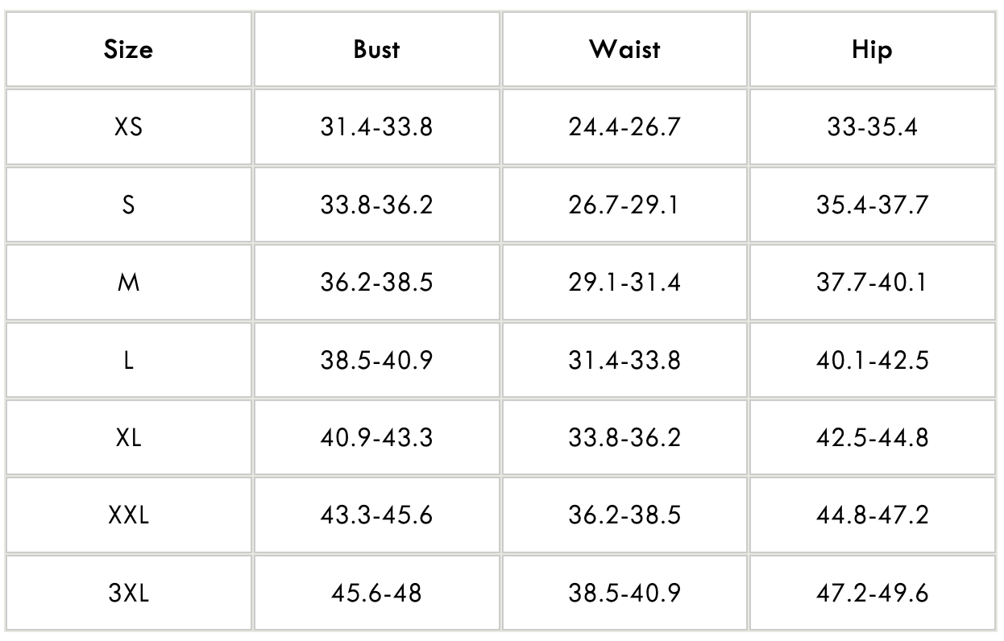Select the 3XL size cell

(129, 593)
